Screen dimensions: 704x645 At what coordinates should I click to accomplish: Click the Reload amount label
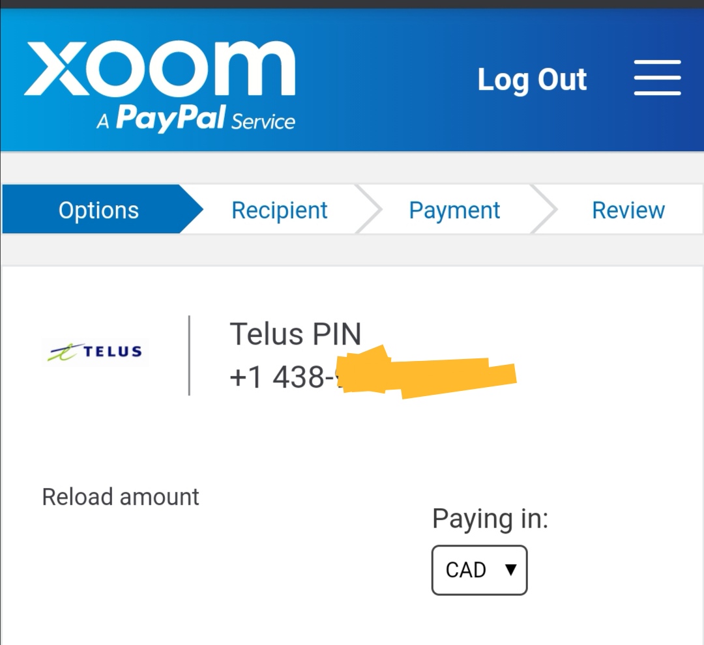click(x=121, y=497)
